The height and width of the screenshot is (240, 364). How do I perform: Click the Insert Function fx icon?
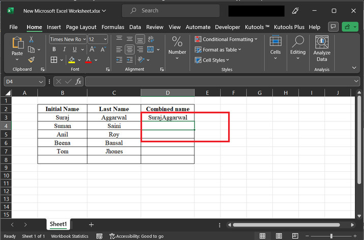point(78,82)
